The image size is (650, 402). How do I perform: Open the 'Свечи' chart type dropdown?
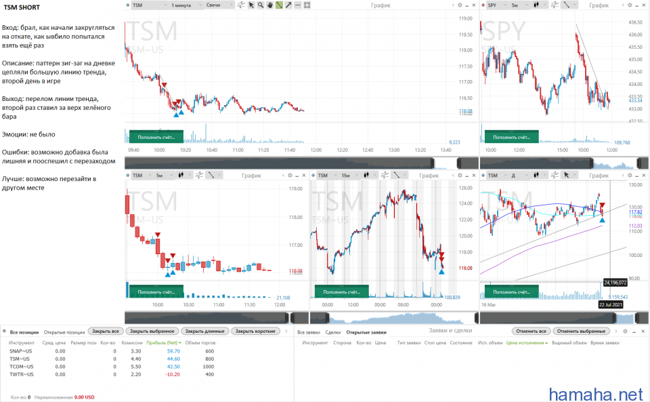click(219, 5)
